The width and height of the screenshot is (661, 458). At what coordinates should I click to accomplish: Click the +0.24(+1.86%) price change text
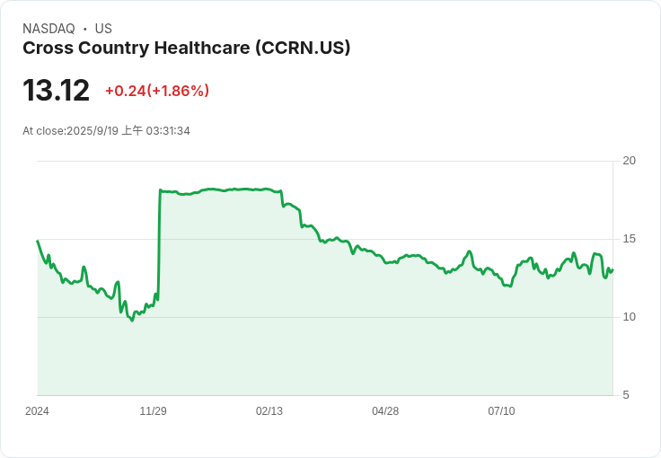pyautogui.click(x=157, y=91)
